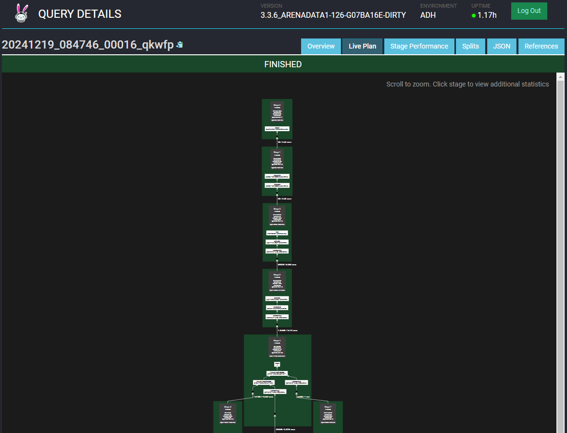
Task: Open the Stage 4 info node
Action: point(277,347)
